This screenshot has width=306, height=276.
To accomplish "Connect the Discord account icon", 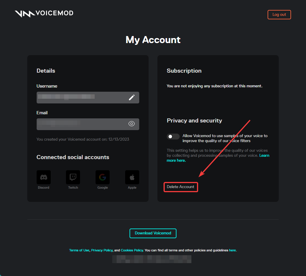I will tap(44, 177).
